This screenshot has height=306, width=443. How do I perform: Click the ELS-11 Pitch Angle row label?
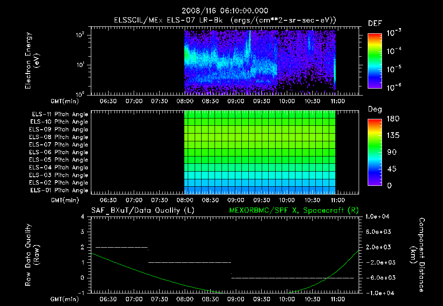pyautogui.click(x=60, y=115)
